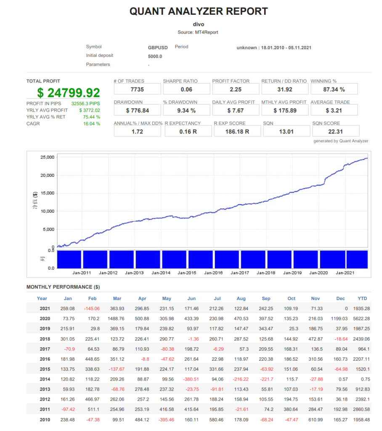The width and height of the screenshot is (382, 431).
Task: Click the monthly average profit $ 175.89
Action: point(285,111)
